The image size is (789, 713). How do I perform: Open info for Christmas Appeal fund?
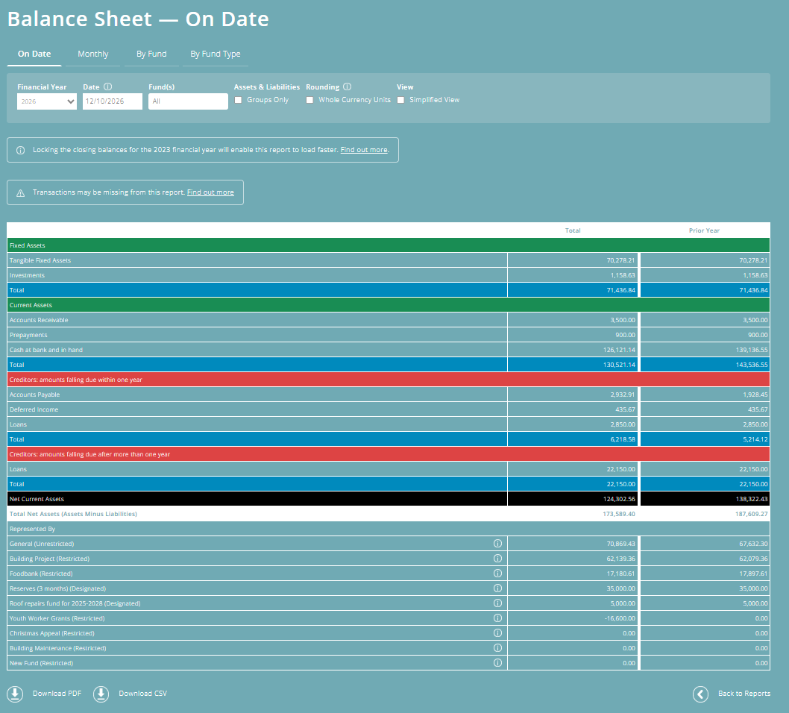[x=497, y=633]
